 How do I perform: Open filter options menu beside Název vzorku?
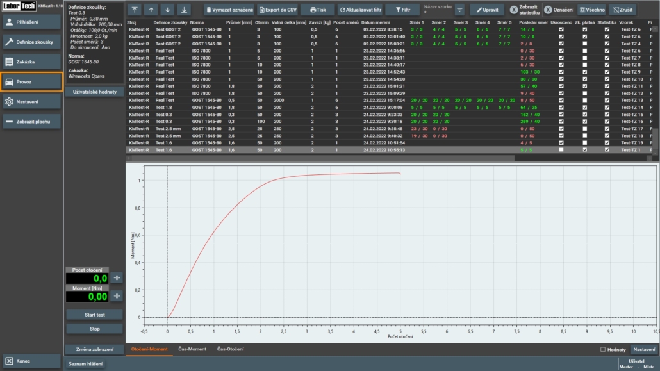pyautogui.click(x=459, y=10)
